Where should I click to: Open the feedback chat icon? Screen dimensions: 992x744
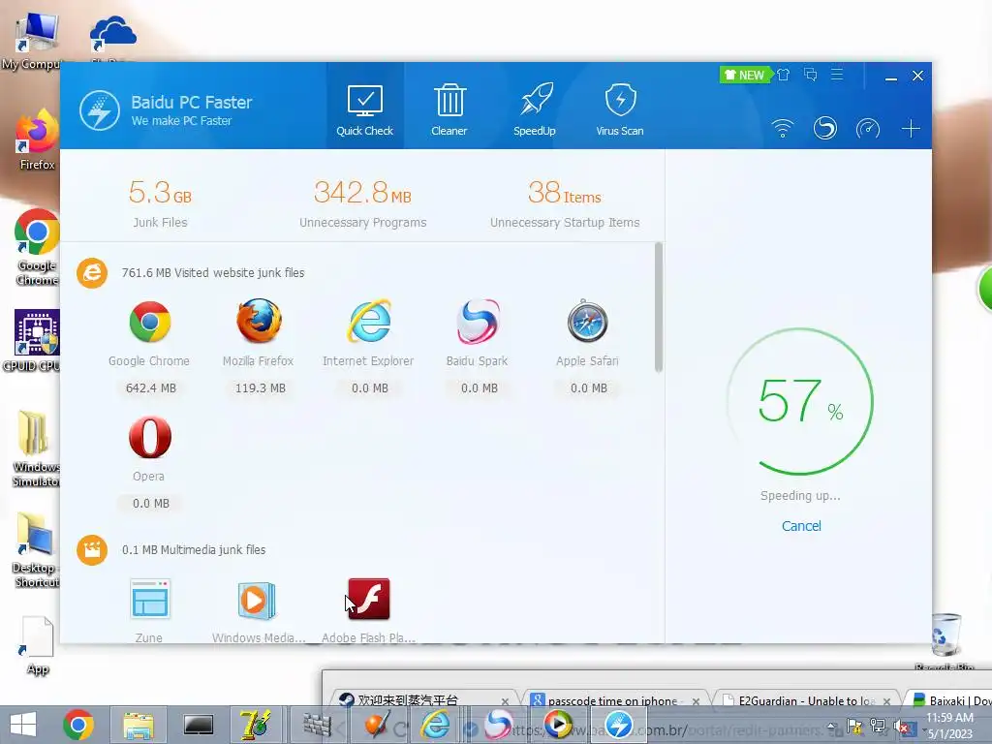[811, 75]
